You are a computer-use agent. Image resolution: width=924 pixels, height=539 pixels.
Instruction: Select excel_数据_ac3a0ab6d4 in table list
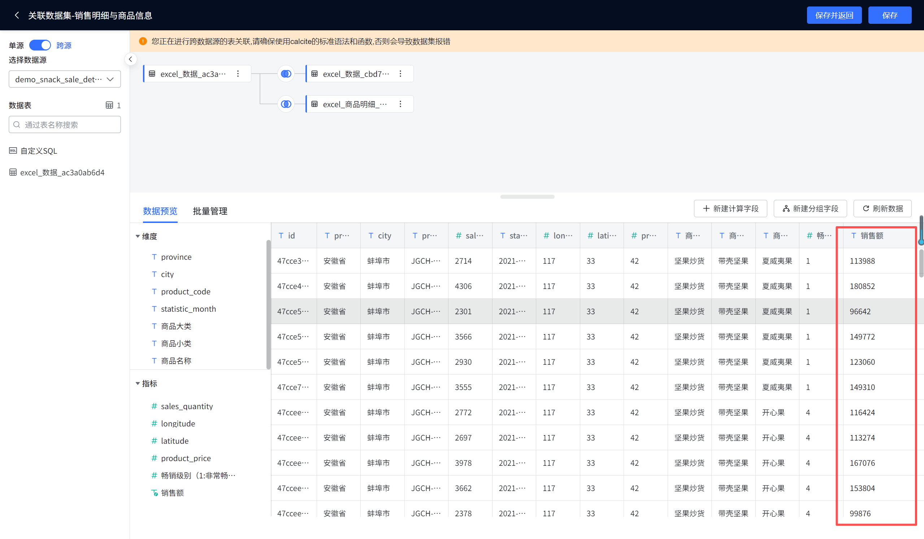click(62, 172)
